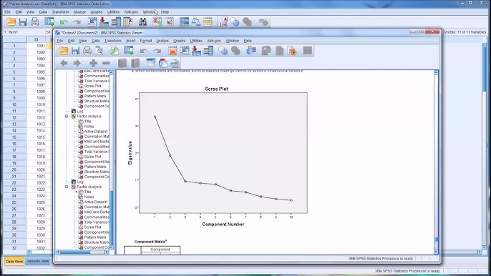The width and height of the screenshot is (491, 276).
Task: Open Graphs menu in the Viewer window
Action: click(179, 41)
